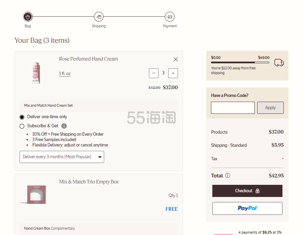Increase hand cream quantity with plus button

(x=173, y=73)
